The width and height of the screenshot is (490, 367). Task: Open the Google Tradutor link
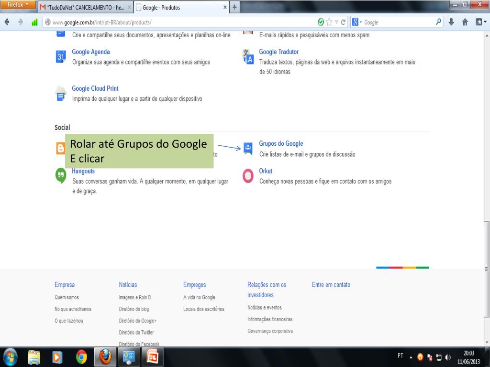[x=279, y=52]
